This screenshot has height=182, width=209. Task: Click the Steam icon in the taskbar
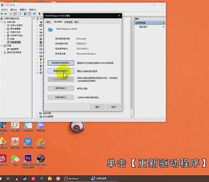point(25,179)
